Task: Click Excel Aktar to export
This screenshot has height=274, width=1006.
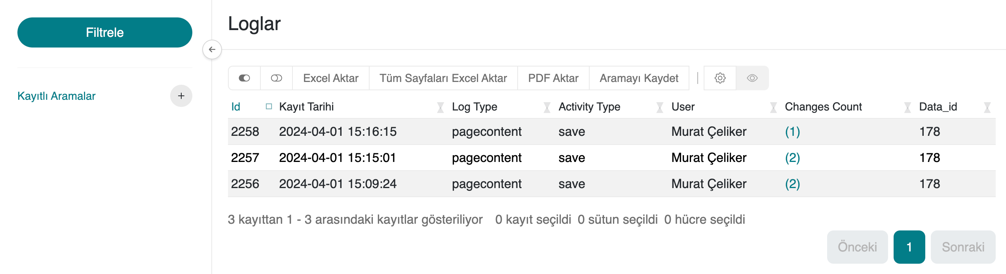Action: [330, 78]
